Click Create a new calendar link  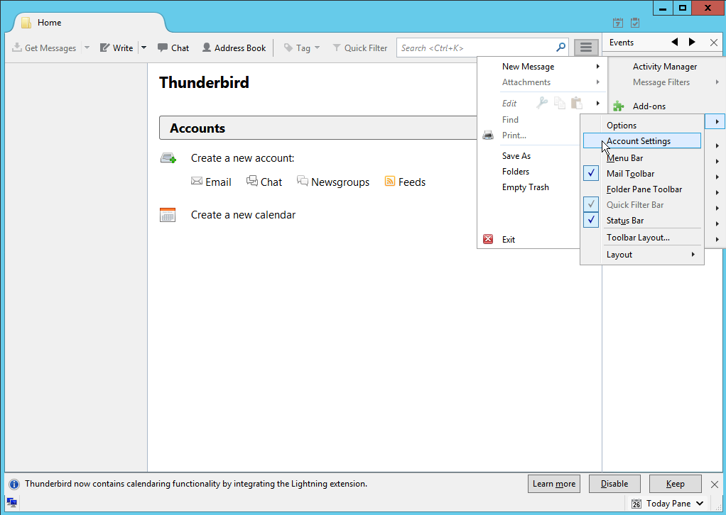[x=243, y=215]
